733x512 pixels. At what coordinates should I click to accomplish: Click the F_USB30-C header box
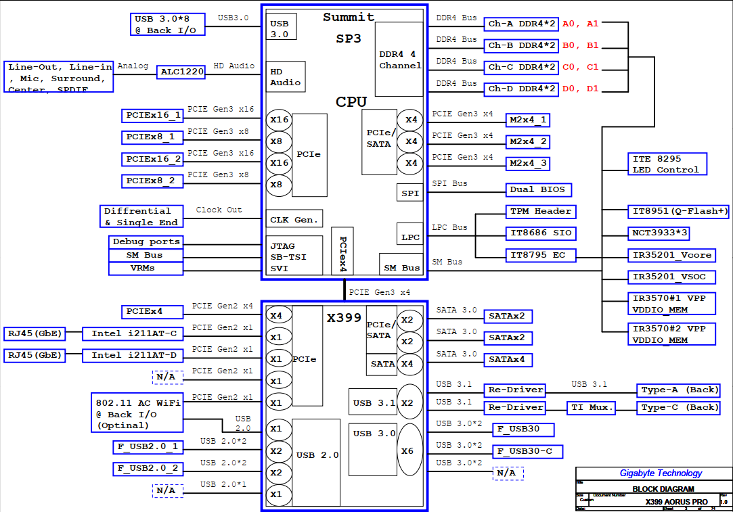click(528, 452)
